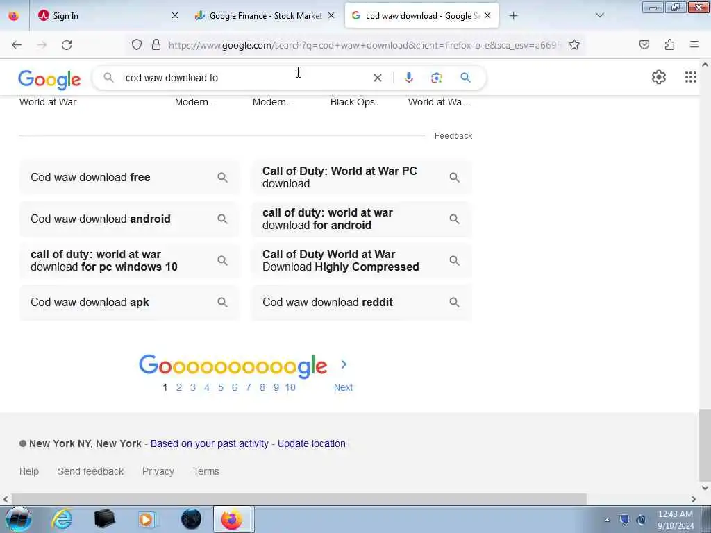Close the Google Finance tab
This screenshot has height=533, width=711.
click(331, 16)
